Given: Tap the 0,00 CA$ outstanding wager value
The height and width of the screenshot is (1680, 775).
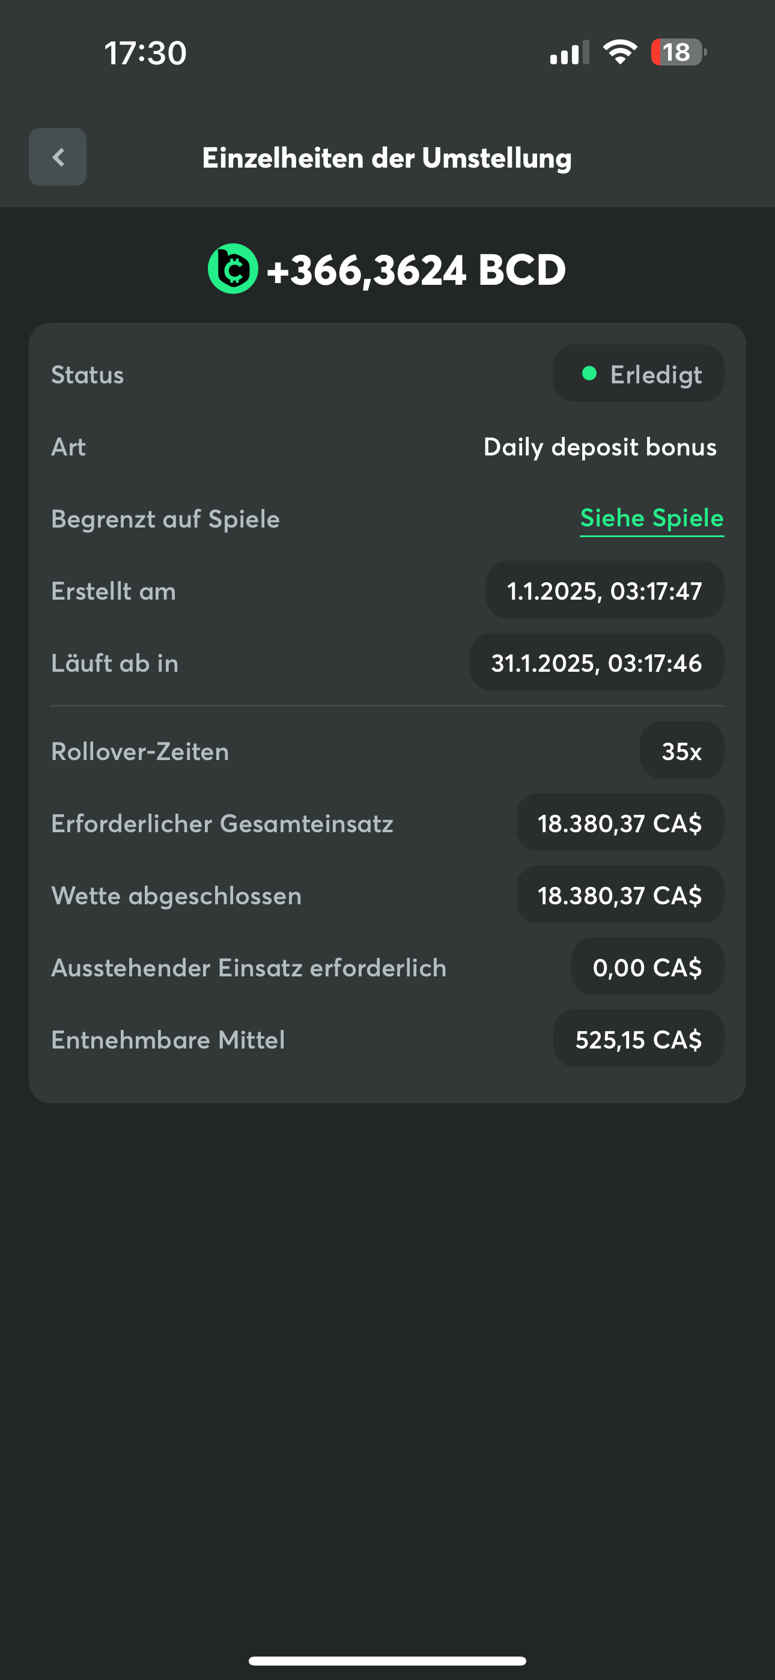Looking at the screenshot, I should 647,967.
